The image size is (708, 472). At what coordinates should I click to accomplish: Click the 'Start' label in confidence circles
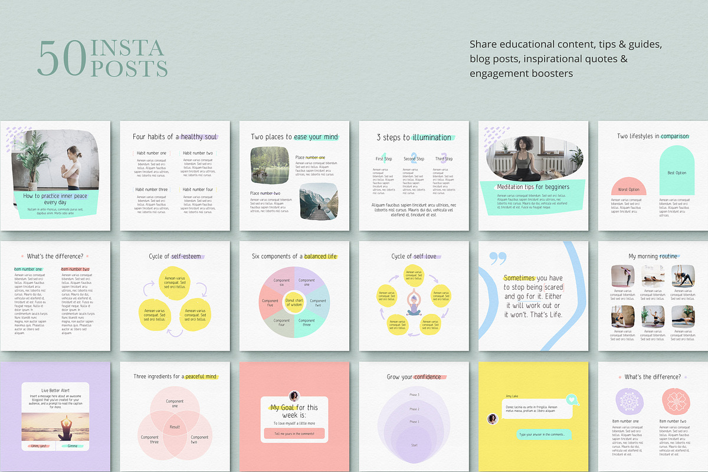[x=414, y=445]
